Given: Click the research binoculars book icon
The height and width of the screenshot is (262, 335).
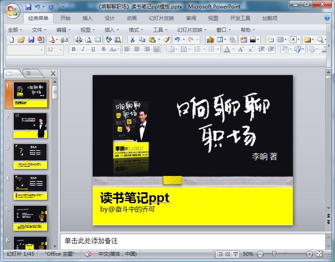Looking at the screenshot, I should tap(118, 40).
